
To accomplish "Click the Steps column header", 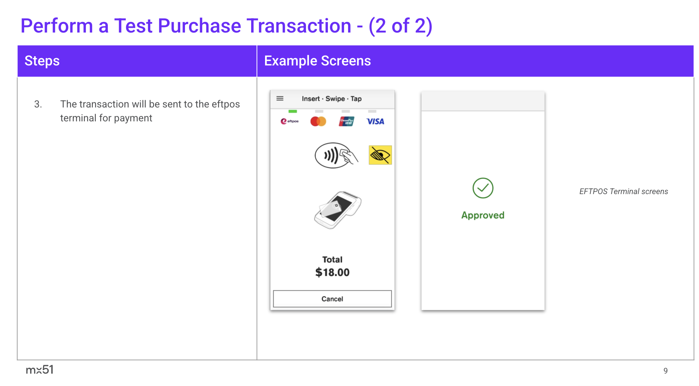I will pyautogui.click(x=42, y=61).
